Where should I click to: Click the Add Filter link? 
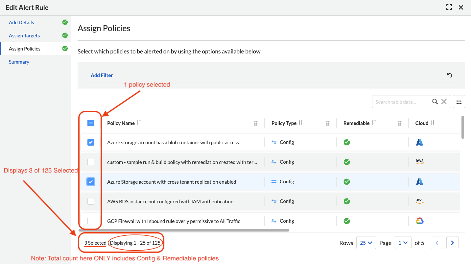(102, 75)
